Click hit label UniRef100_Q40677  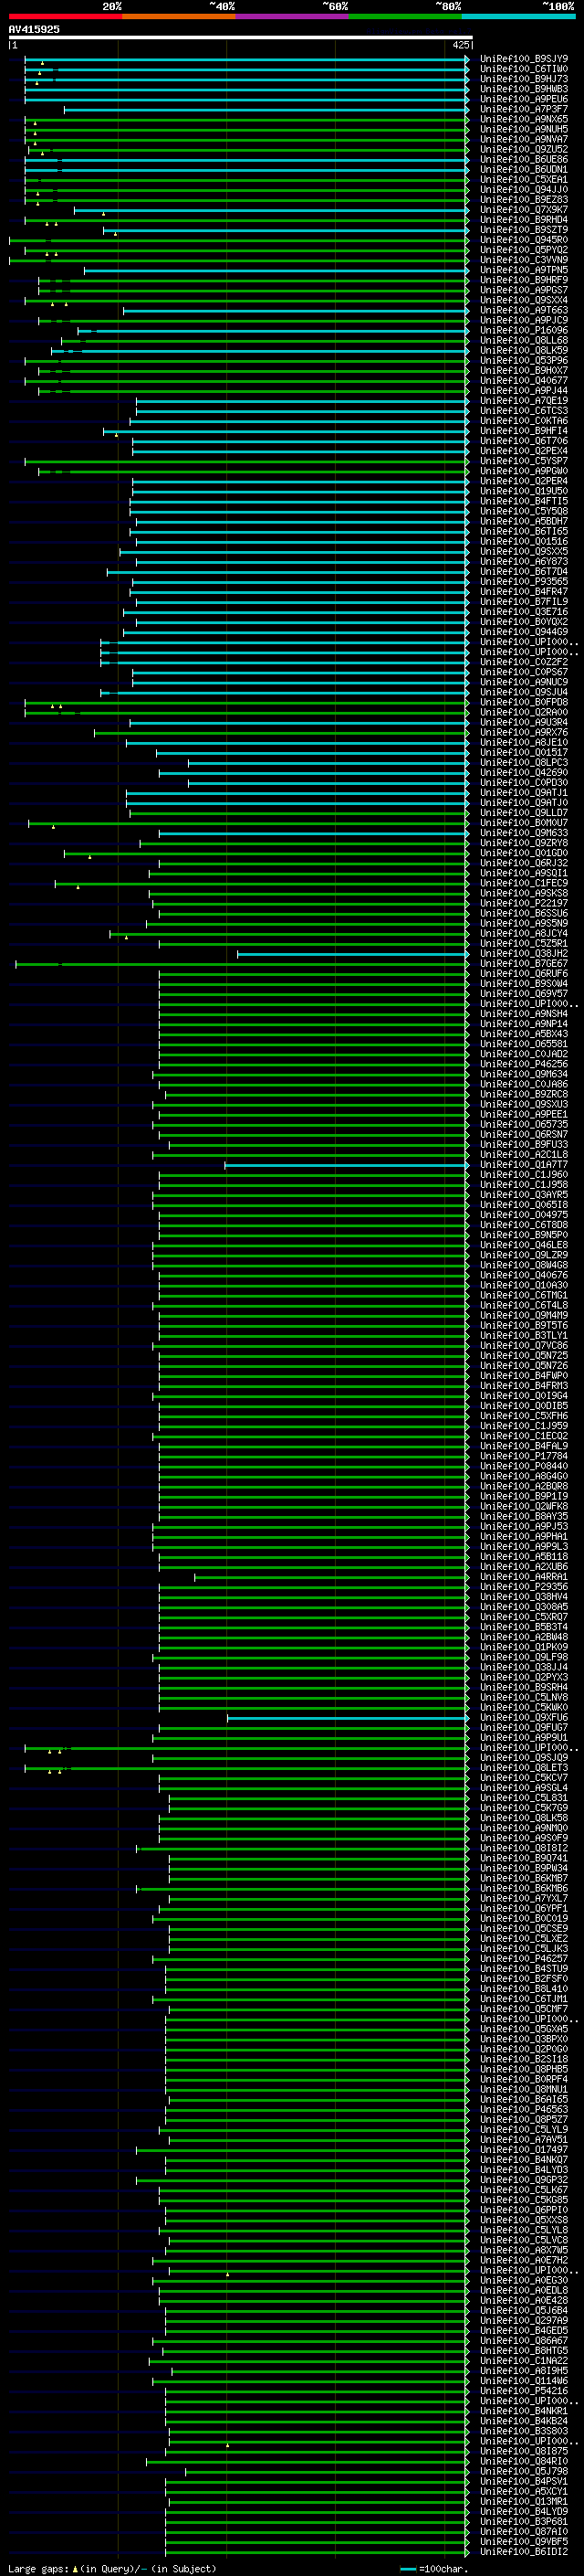(x=524, y=380)
